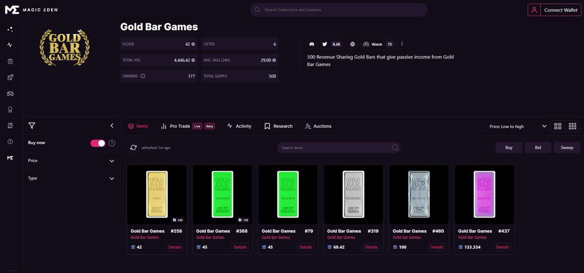584x273 pixels.
Task: Open the help question mark icon in sidebar
Action: click(10, 141)
